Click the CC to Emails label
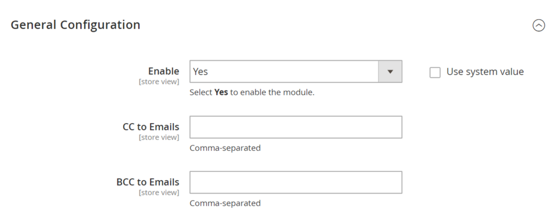Viewport: 552px width, 224px height. click(152, 127)
